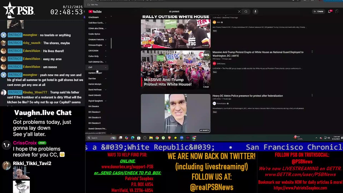Screen dimensions: 343x193
Task: Open the DWS News channel name link
Action: 221,64
